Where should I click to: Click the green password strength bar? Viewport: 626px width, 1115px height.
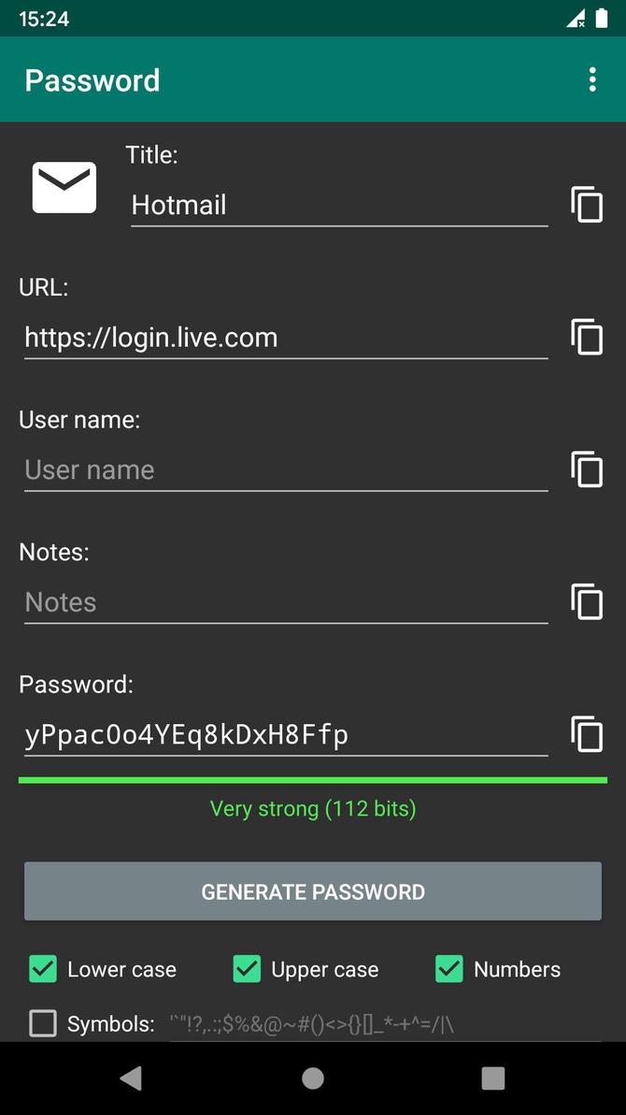[312, 778]
